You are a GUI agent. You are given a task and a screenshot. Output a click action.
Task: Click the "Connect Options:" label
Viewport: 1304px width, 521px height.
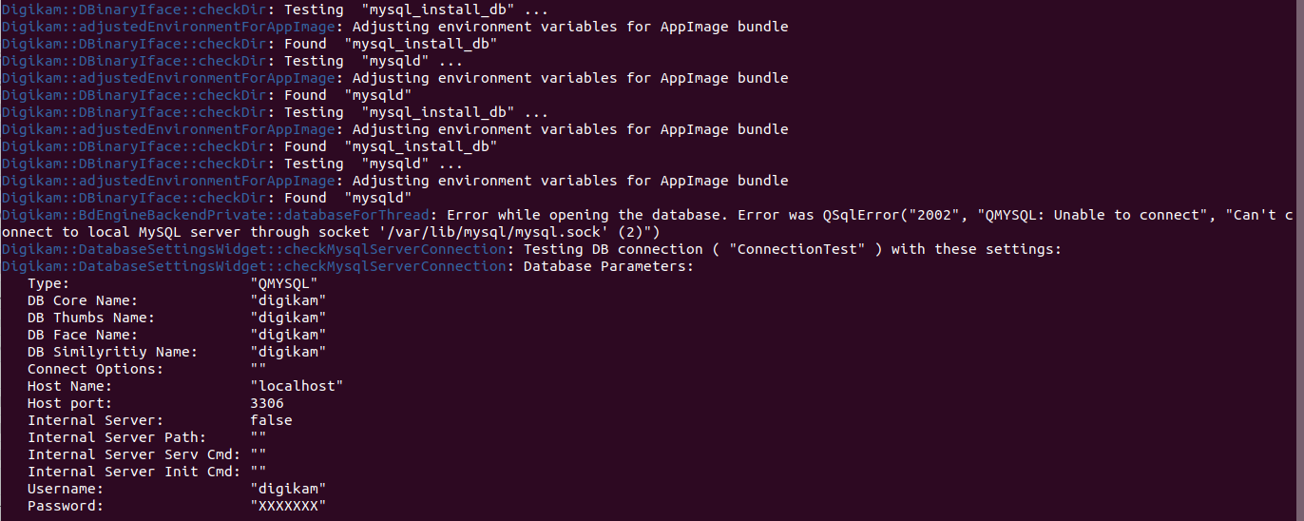click(95, 369)
